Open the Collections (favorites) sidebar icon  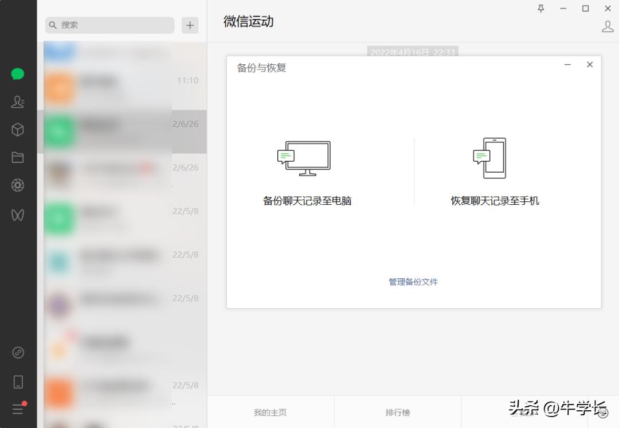tap(18, 129)
